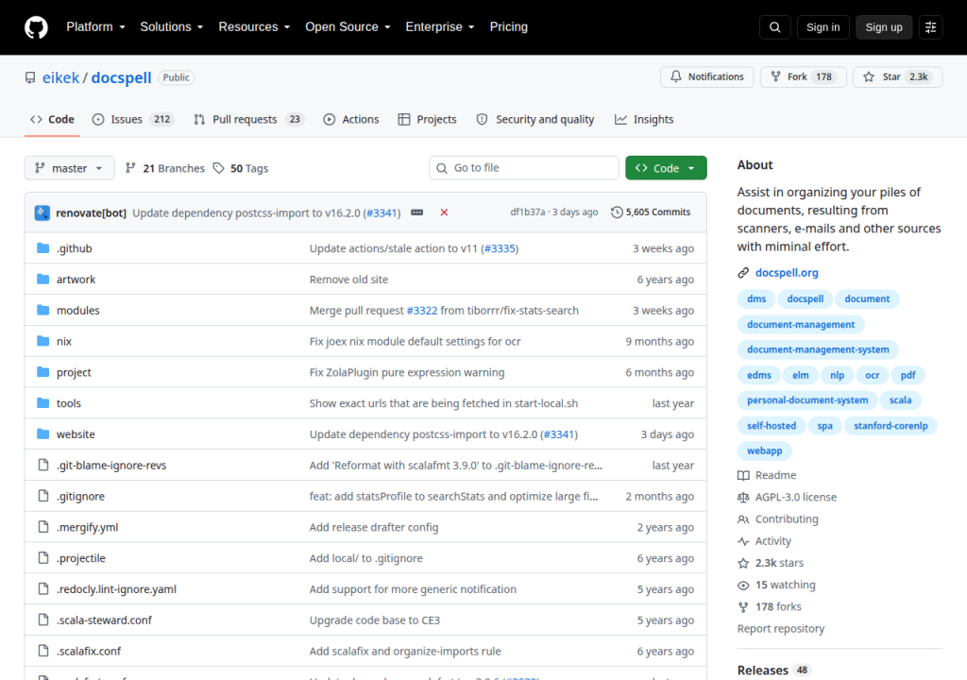This screenshot has height=680, width=967.
Task: Click the commits history clock icon
Action: 617,212
